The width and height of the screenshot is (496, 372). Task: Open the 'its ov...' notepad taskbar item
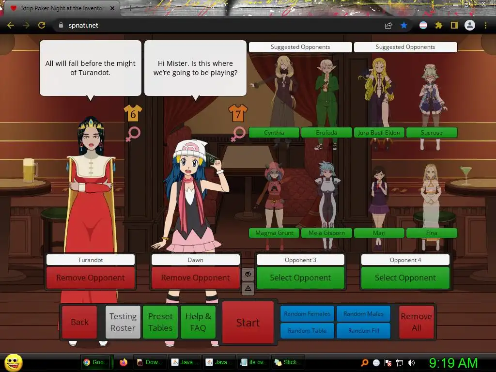(x=253, y=362)
